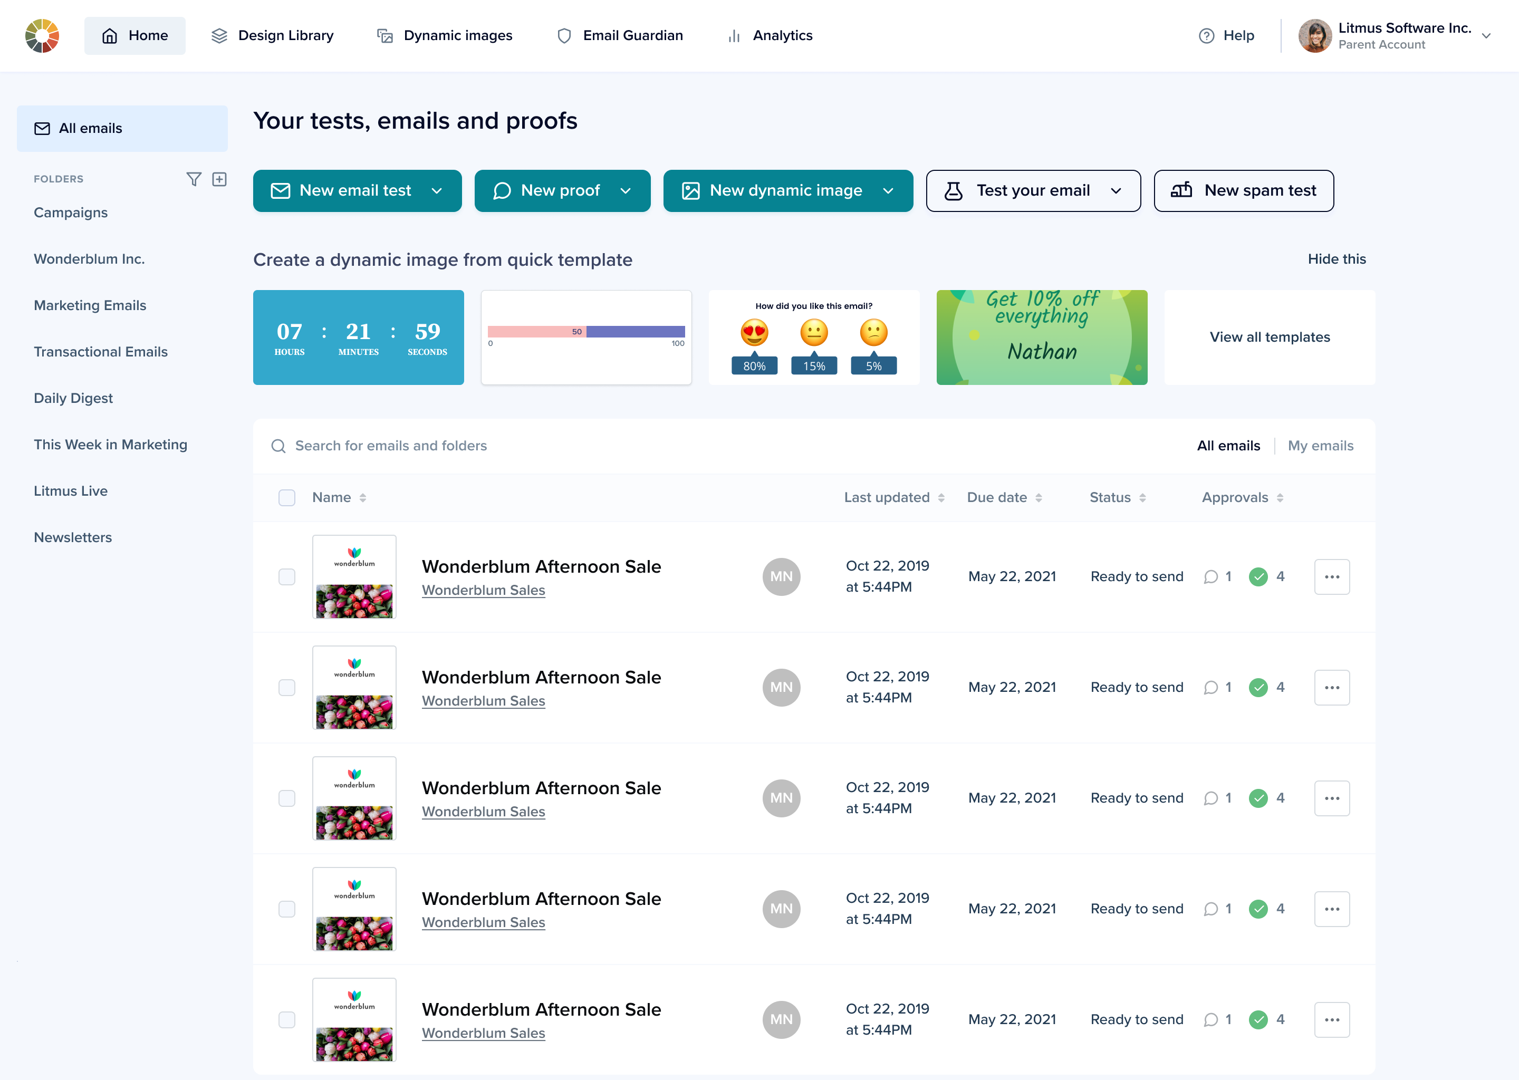Sort by Approvals column arrows
The width and height of the screenshot is (1519, 1080).
point(1280,497)
